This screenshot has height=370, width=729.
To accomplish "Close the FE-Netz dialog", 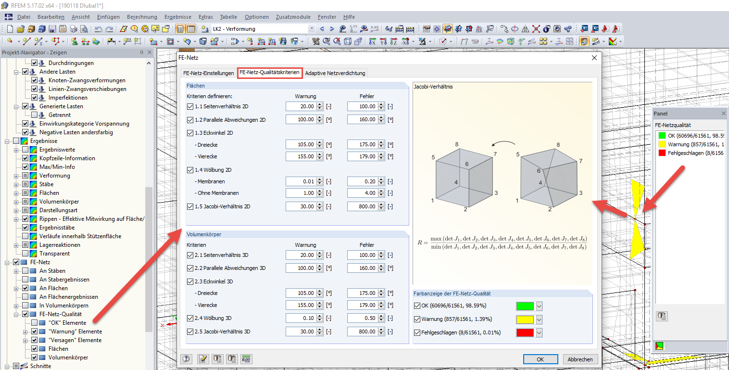I will (594, 58).
